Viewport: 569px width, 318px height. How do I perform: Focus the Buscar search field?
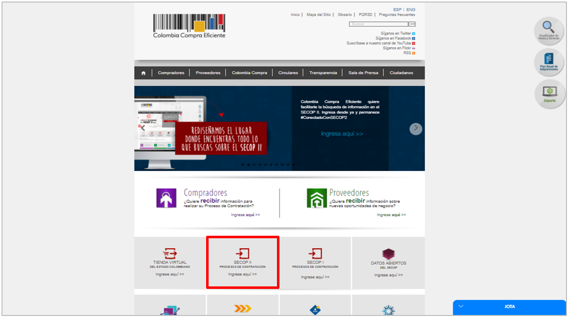[x=378, y=24]
